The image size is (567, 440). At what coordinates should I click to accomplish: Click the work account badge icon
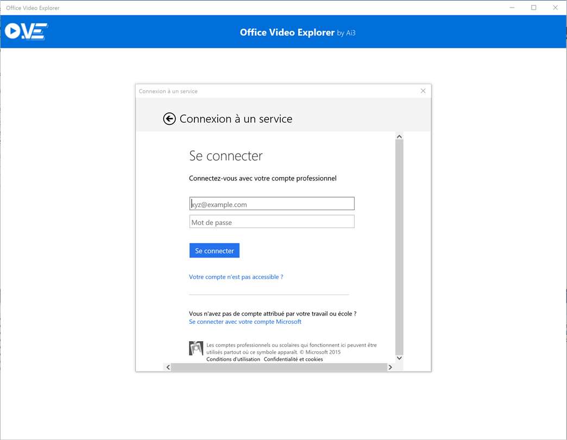click(196, 348)
